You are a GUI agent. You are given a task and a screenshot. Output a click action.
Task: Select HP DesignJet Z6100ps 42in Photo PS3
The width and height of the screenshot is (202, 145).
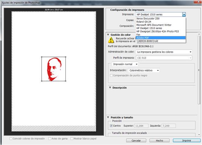[x=158, y=31]
